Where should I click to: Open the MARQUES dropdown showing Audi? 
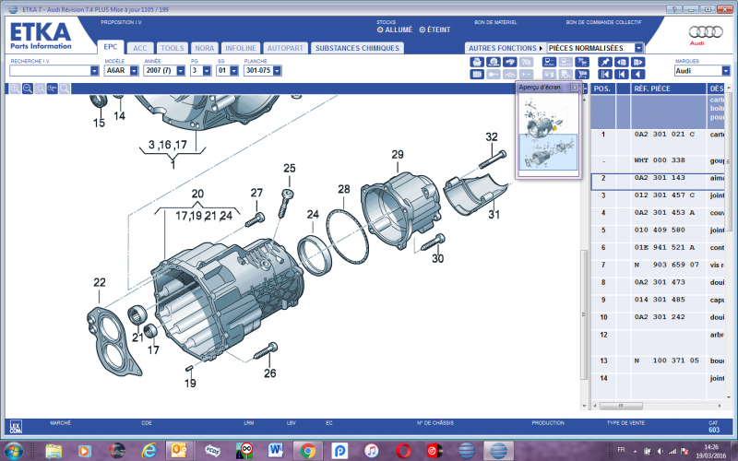pyautogui.click(x=724, y=70)
